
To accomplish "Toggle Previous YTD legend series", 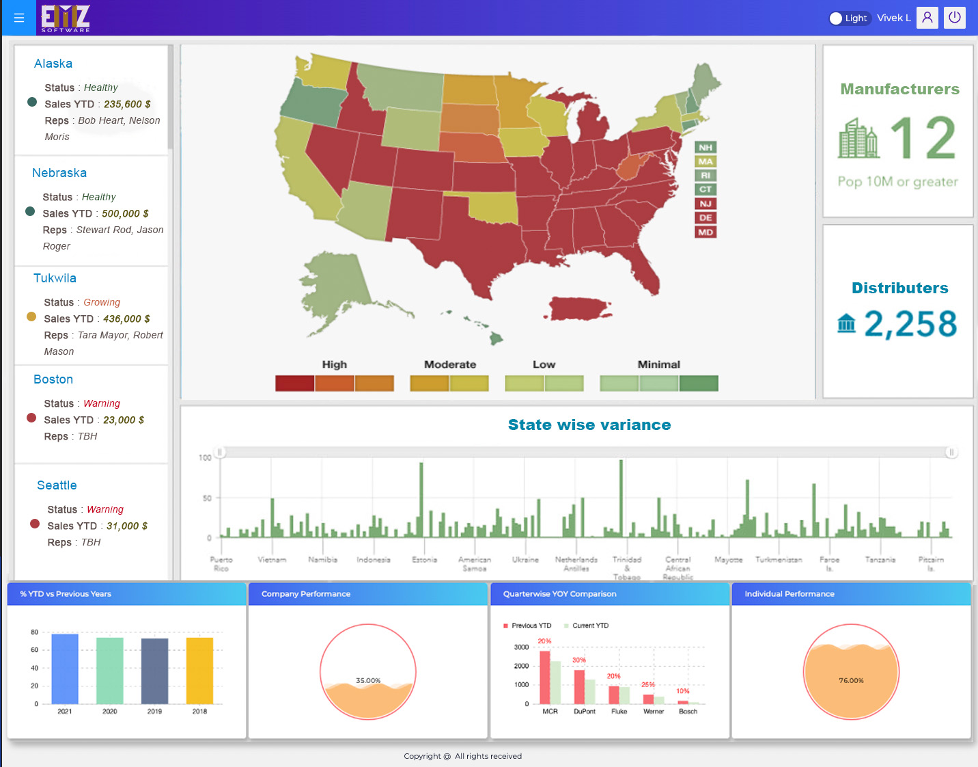I will [x=527, y=625].
